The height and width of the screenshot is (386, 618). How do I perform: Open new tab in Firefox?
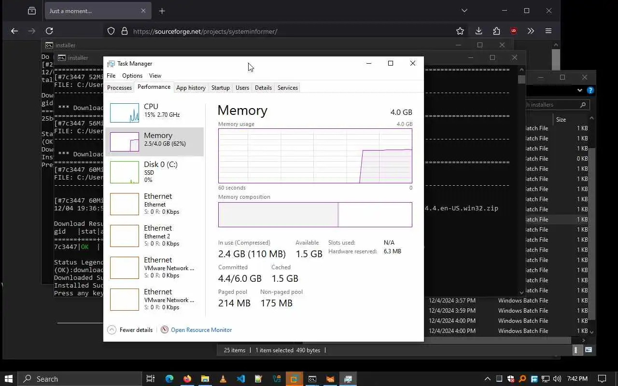(x=162, y=11)
